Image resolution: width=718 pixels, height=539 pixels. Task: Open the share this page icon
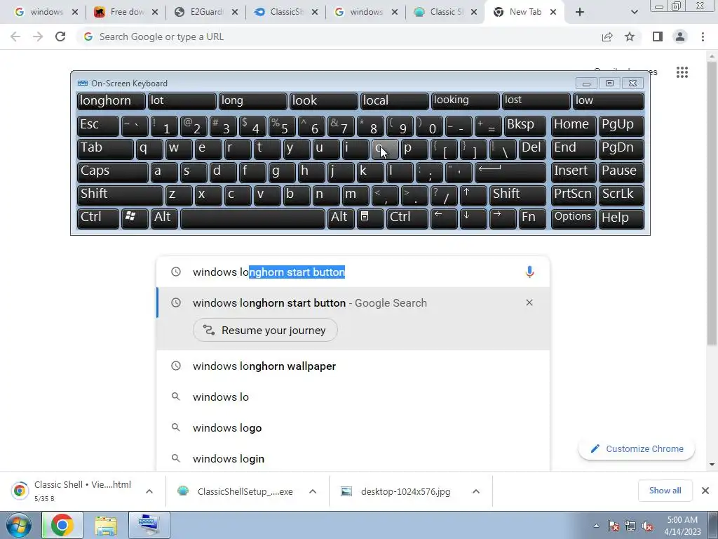coord(607,36)
